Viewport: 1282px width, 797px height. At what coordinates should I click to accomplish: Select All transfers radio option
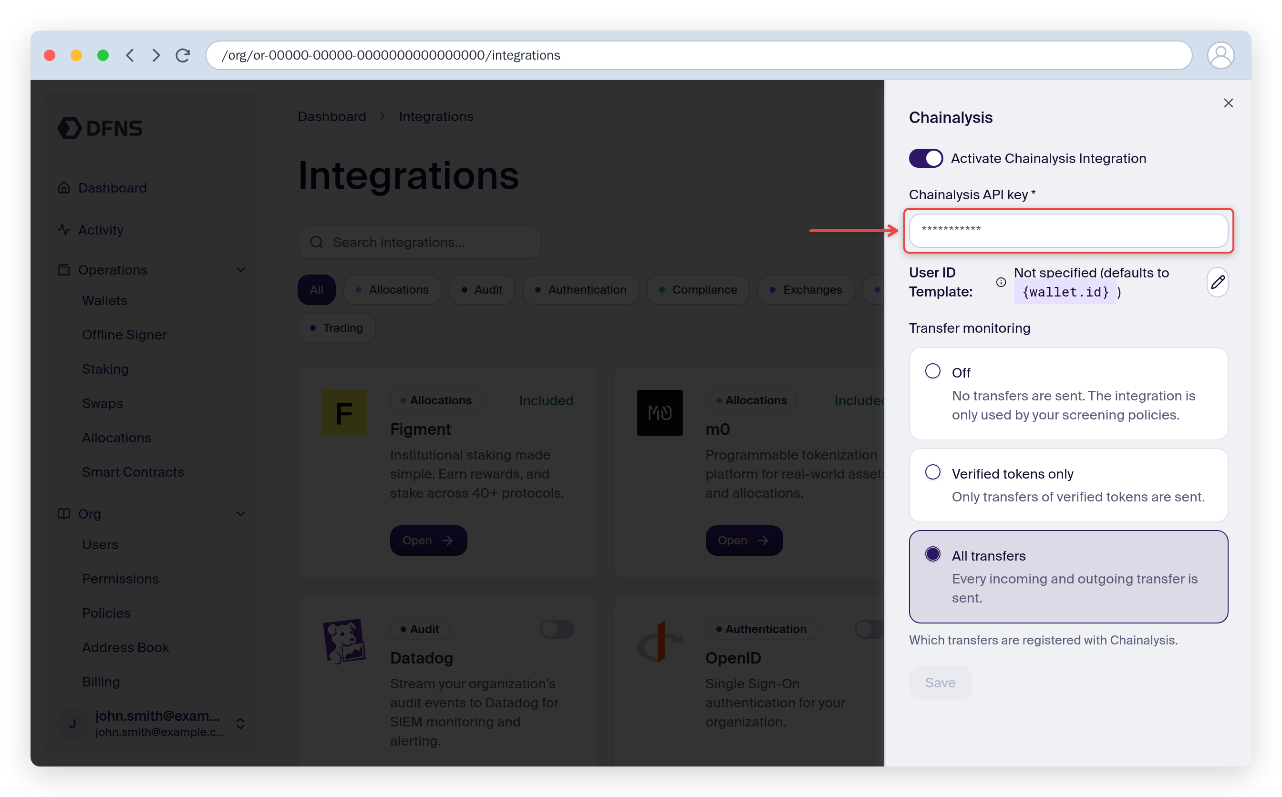click(932, 554)
